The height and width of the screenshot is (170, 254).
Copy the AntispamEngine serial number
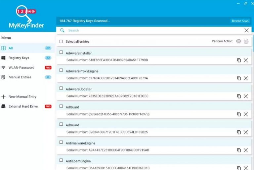pos(239,168)
